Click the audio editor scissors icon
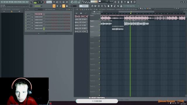 118,2
